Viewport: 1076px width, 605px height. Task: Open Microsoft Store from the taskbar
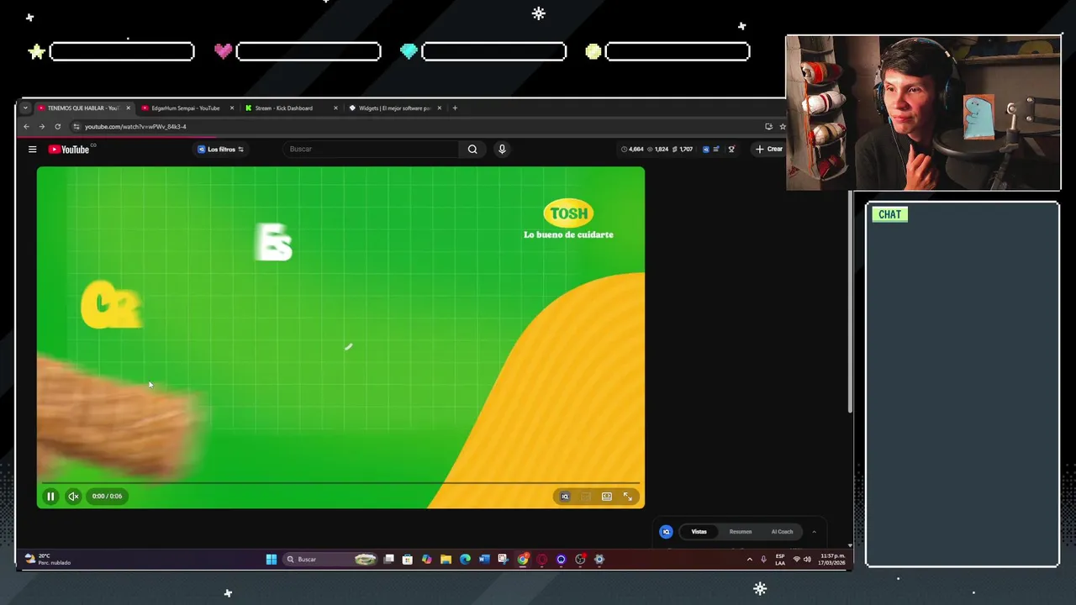click(408, 560)
